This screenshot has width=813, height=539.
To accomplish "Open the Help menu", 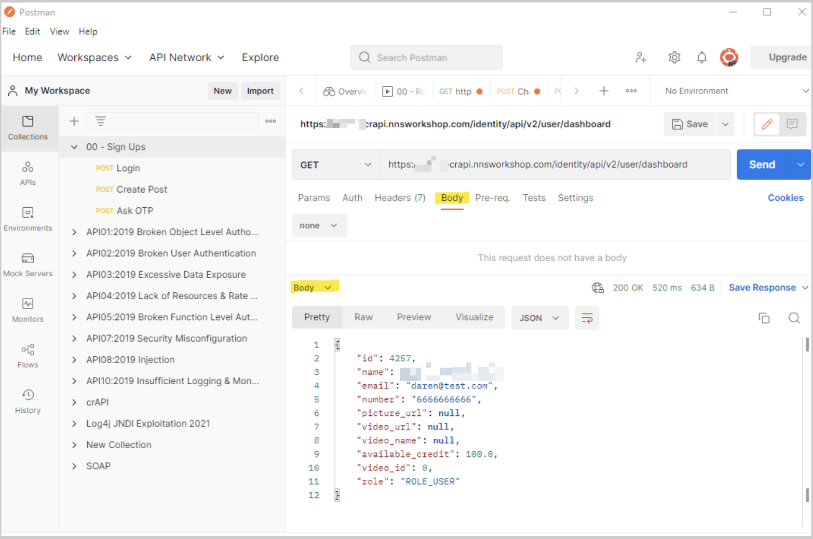I will tap(88, 31).
